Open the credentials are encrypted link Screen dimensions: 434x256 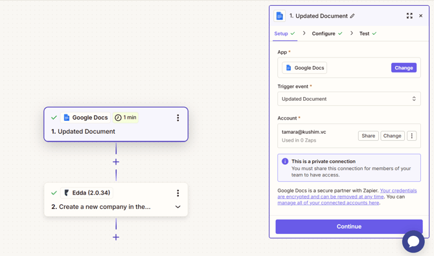pyautogui.click(x=347, y=193)
